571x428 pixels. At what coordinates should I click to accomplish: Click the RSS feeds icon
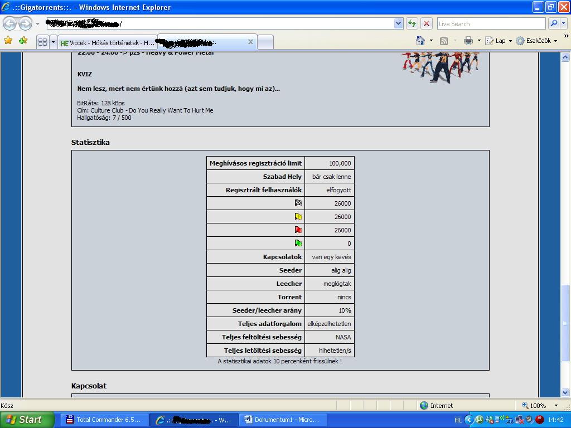[x=443, y=41]
